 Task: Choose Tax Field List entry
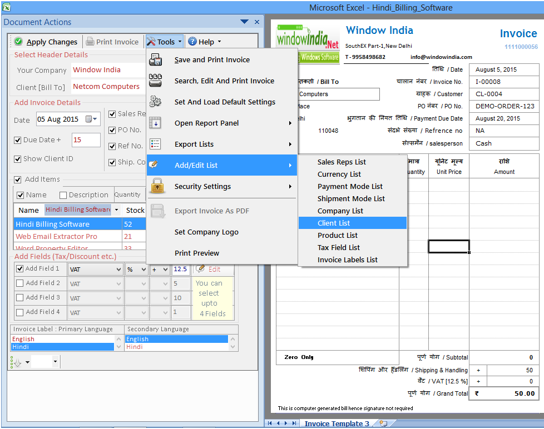click(353, 247)
